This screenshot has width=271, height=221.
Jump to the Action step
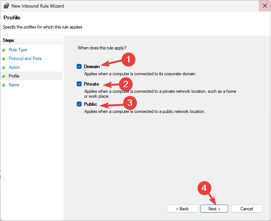[14, 67]
